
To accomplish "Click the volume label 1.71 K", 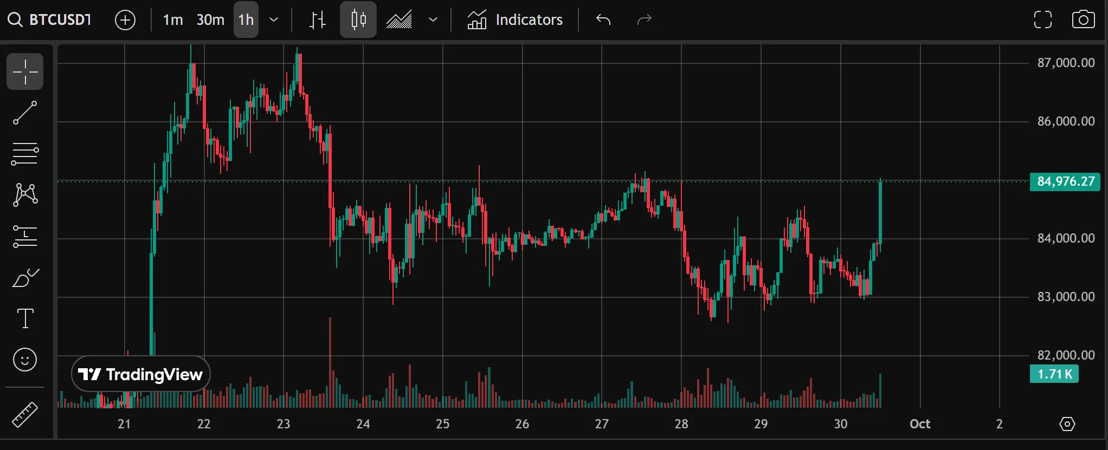I will tap(1054, 374).
